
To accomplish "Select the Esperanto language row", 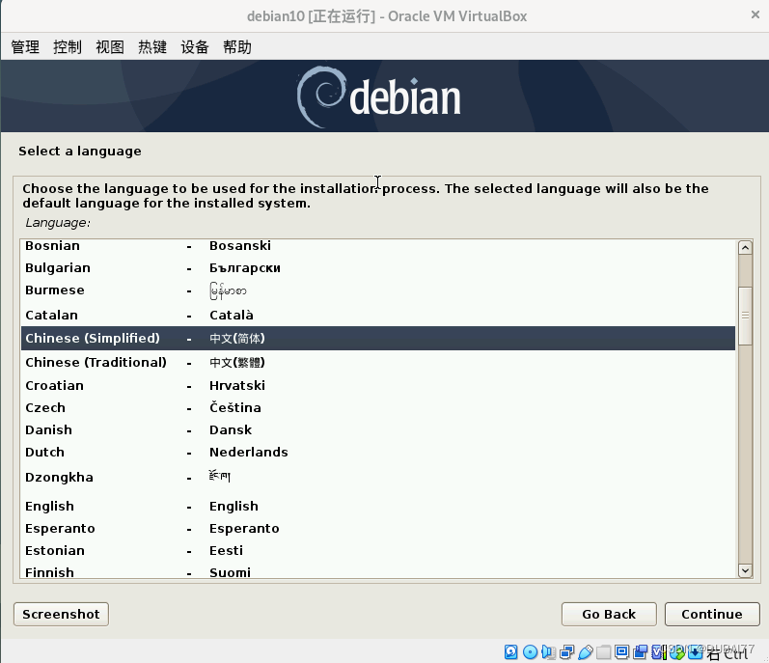I will [x=377, y=528].
